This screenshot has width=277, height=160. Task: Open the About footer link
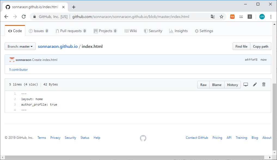click(267, 138)
